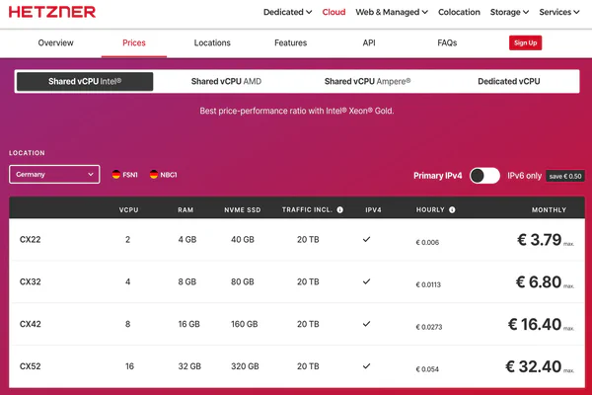Click the Hourly column info icon
Image resolution: width=592 pixels, height=395 pixels.
[452, 209]
